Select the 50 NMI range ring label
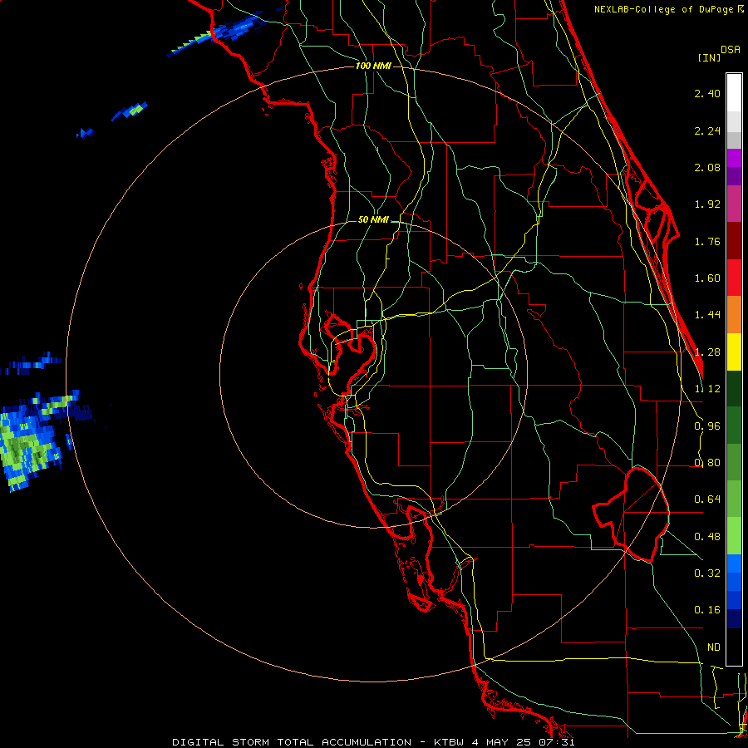This screenshot has width=748, height=748. [x=373, y=220]
